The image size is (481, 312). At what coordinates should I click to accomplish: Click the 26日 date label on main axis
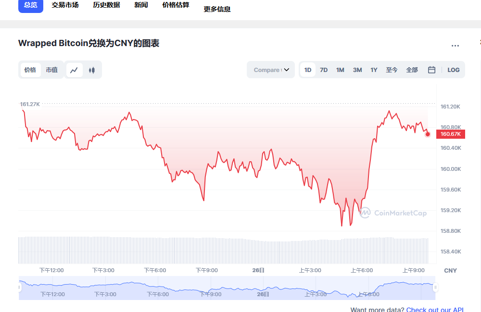click(258, 270)
